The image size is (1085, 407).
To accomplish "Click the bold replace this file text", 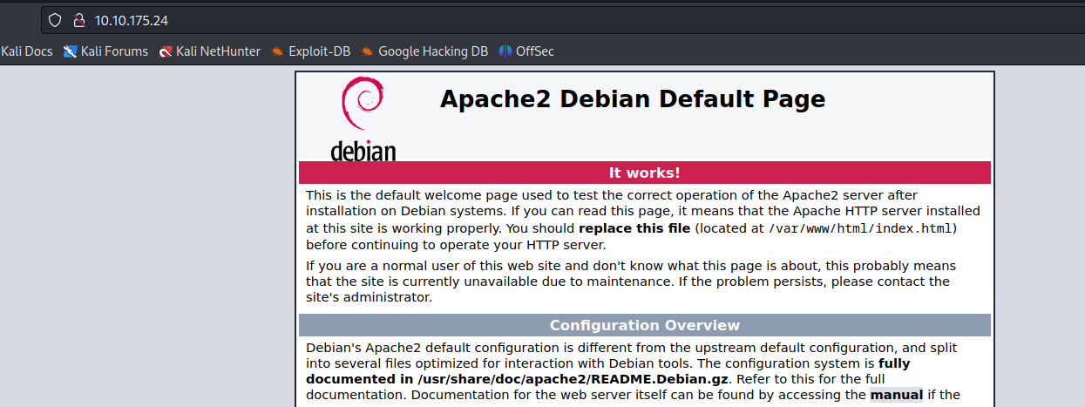I will point(634,228).
